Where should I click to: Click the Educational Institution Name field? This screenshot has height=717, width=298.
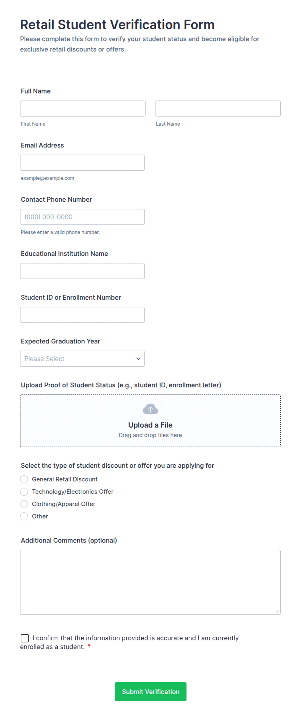(x=82, y=271)
